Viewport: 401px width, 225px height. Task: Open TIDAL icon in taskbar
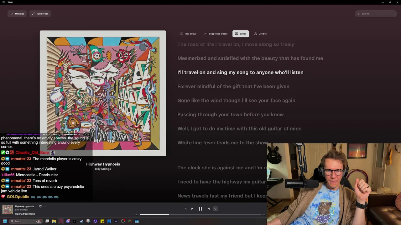point(75,221)
